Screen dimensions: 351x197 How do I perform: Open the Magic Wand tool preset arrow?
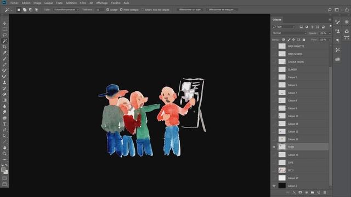[x=12, y=10]
